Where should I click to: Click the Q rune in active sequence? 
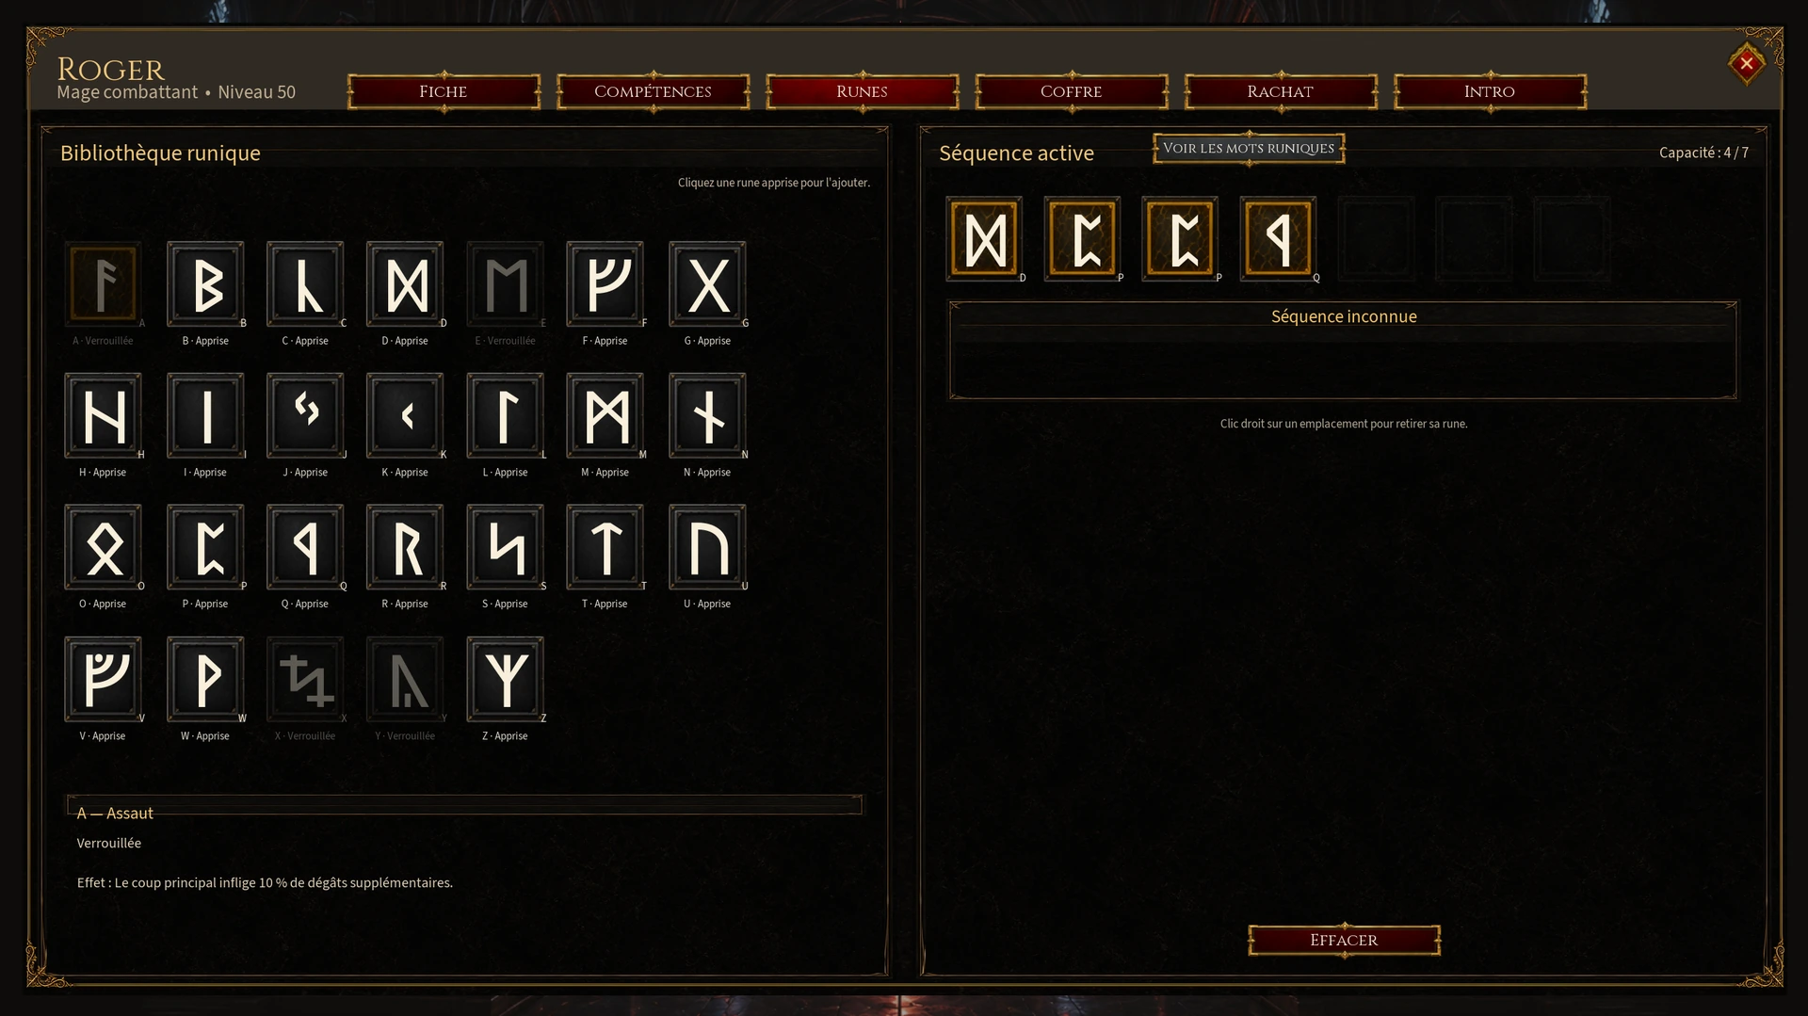[x=1278, y=239]
